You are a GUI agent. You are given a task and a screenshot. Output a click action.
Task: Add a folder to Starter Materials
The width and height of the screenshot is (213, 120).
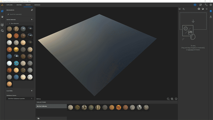32,19
